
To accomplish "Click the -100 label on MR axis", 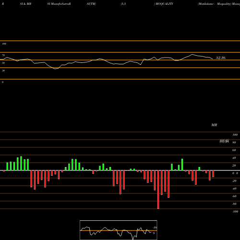I will tap(235, 212).
